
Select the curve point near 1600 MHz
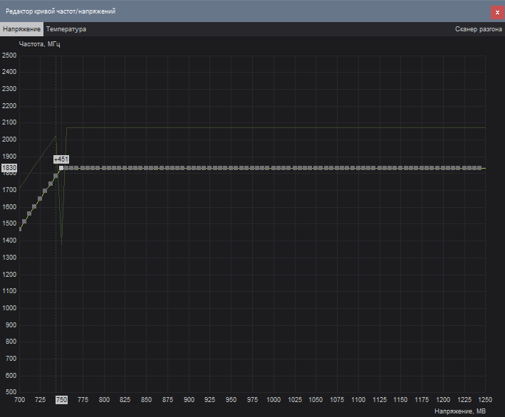tap(34, 206)
